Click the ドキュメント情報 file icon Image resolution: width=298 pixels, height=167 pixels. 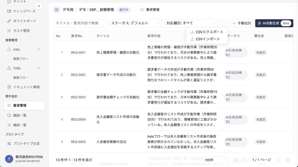[x=9, y=87]
